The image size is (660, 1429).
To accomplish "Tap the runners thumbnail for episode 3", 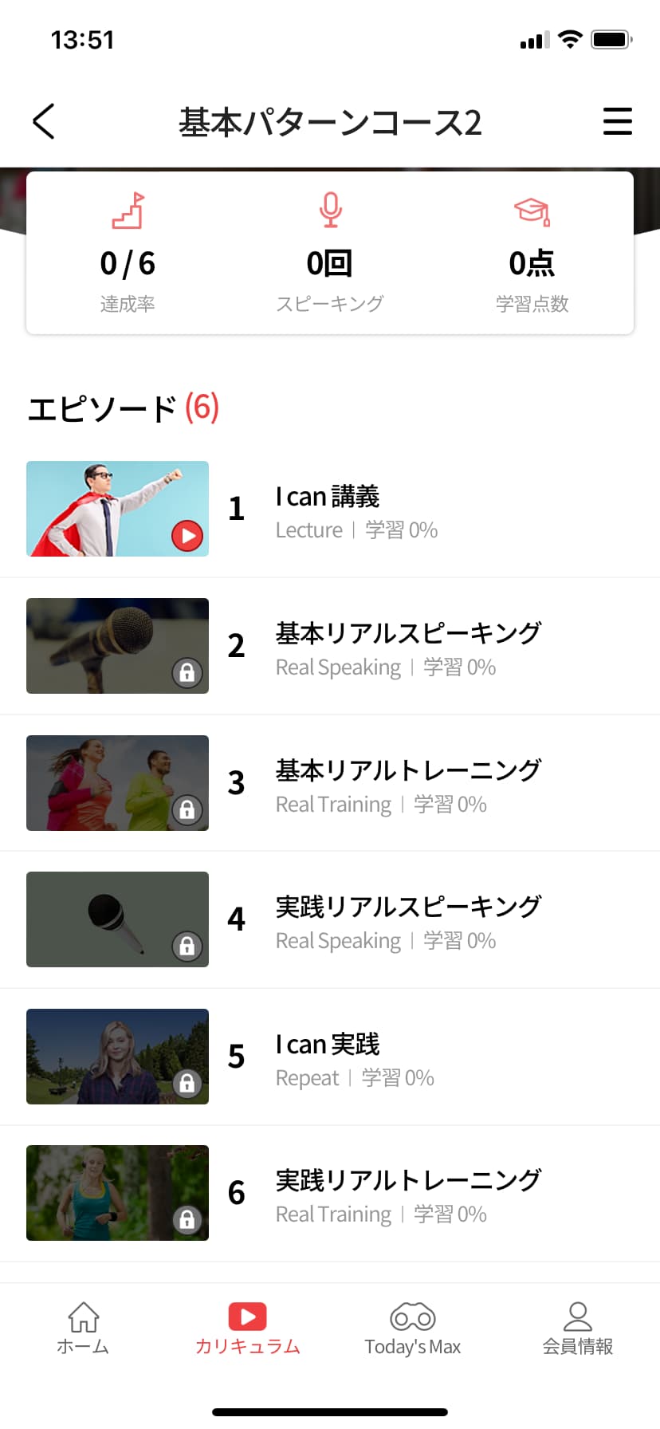I will (x=117, y=783).
